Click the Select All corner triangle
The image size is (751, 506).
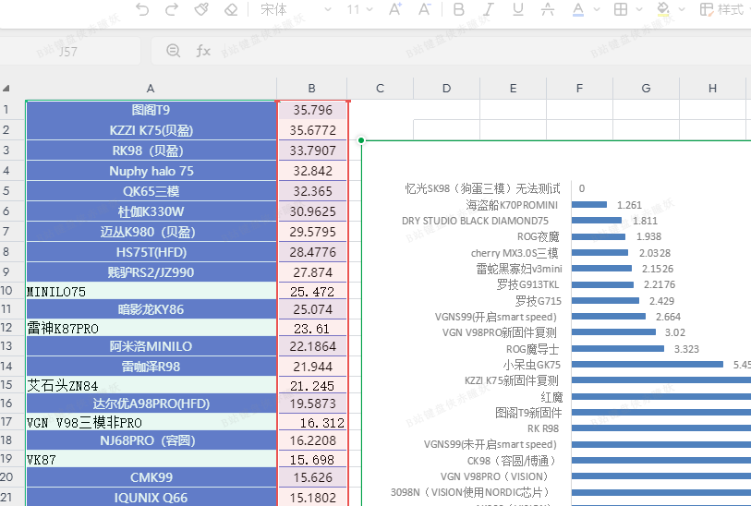pyautogui.click(x=6, y=88)
